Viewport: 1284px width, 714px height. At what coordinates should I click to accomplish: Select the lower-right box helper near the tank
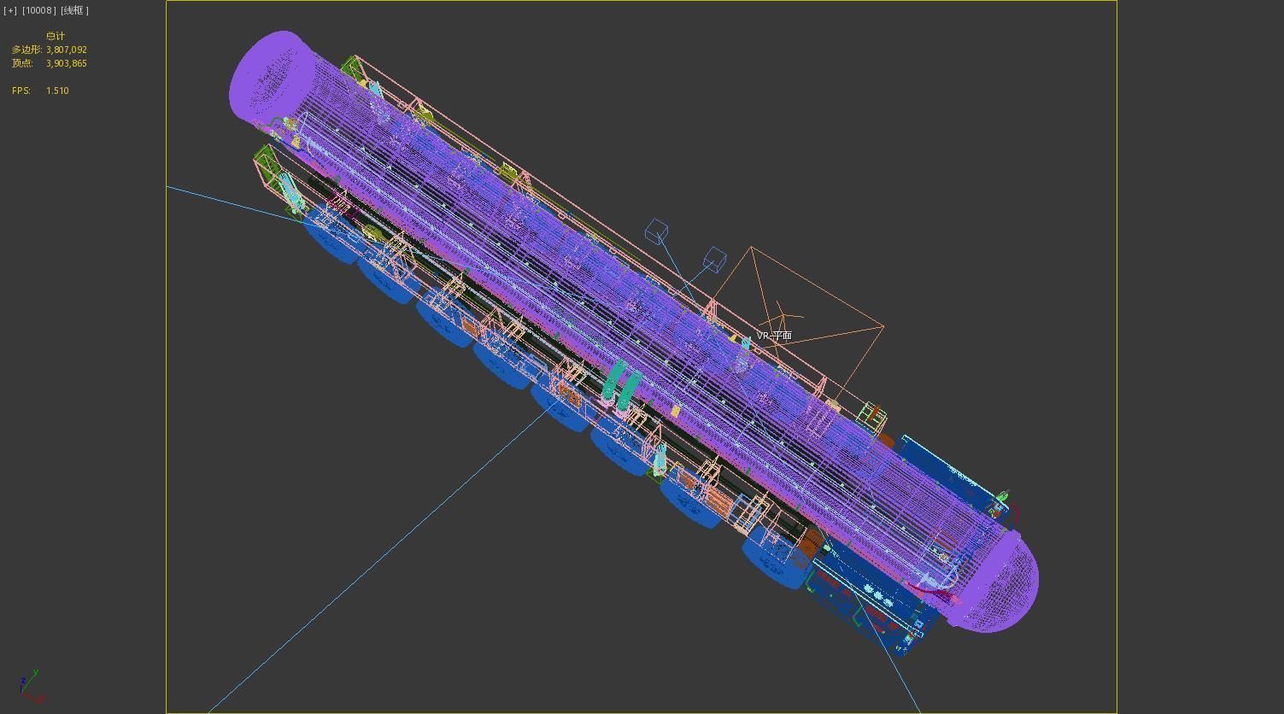click(714, 260)
